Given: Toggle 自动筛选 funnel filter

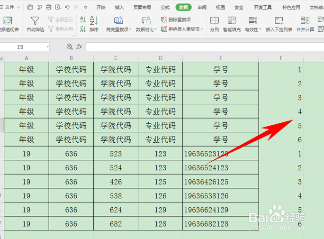Looking at the screenshot, I should tap(35, 24).
